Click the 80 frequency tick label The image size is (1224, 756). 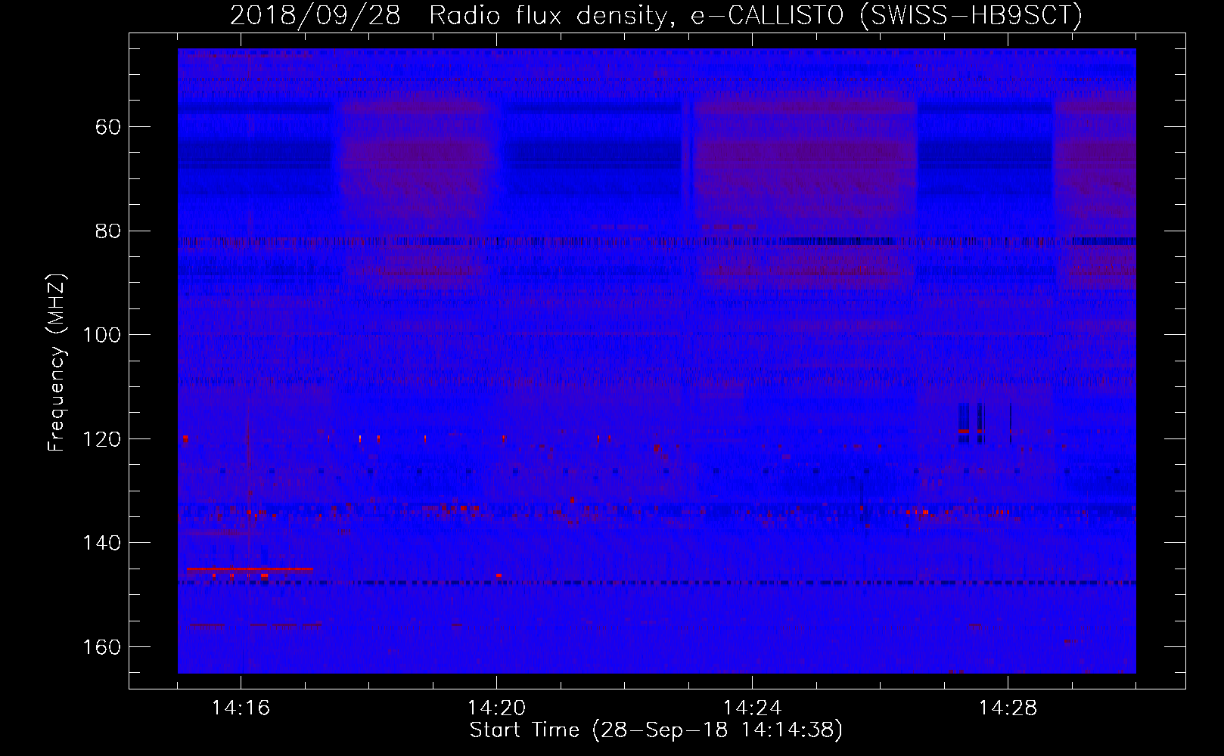tap(108, 231)
